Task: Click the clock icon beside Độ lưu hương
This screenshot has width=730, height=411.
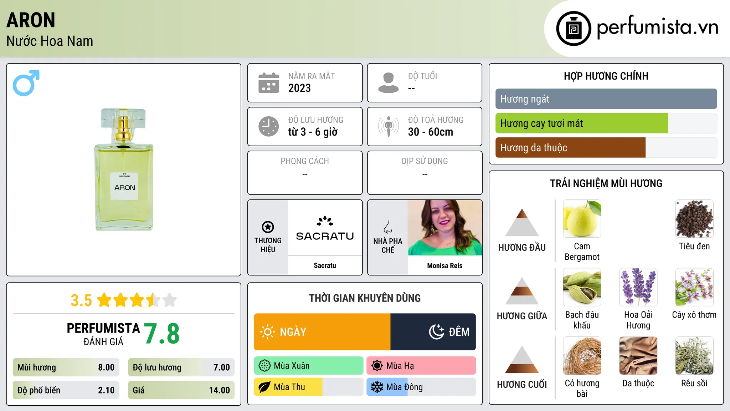Action: point(269,126)
